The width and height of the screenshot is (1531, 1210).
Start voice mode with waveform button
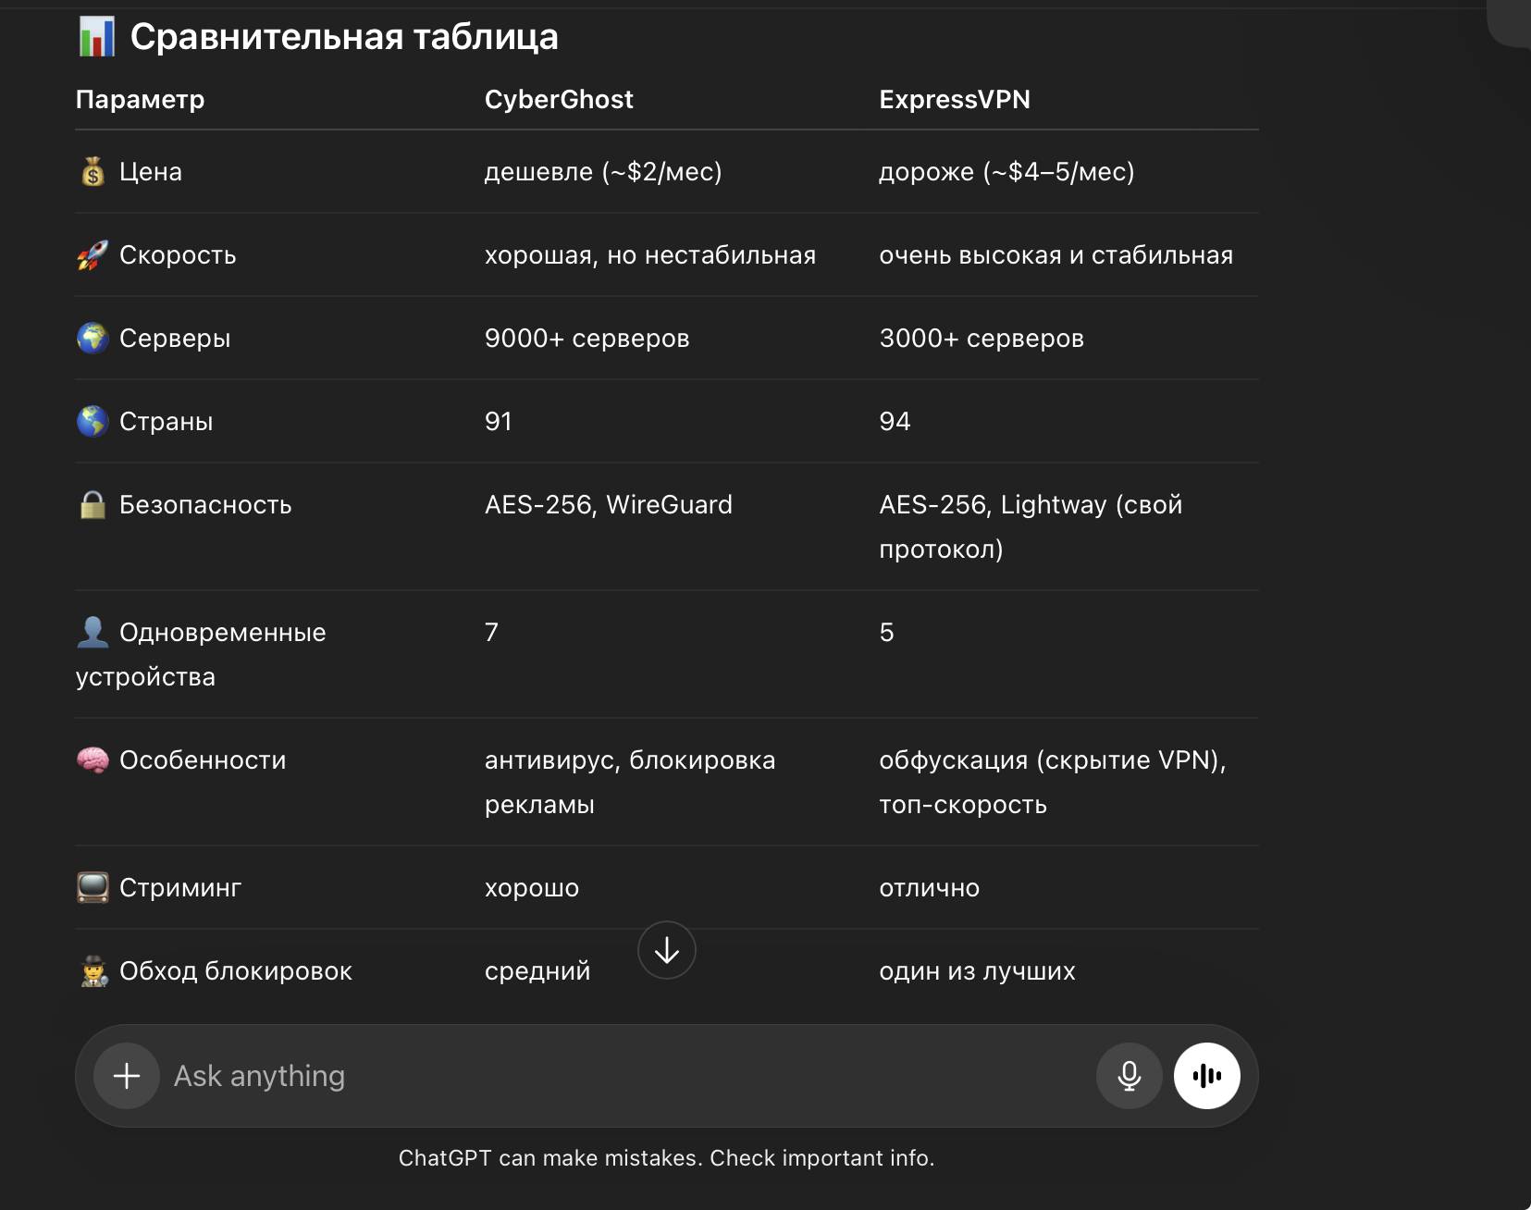pyautogui.click(x=1206, y=1076)
